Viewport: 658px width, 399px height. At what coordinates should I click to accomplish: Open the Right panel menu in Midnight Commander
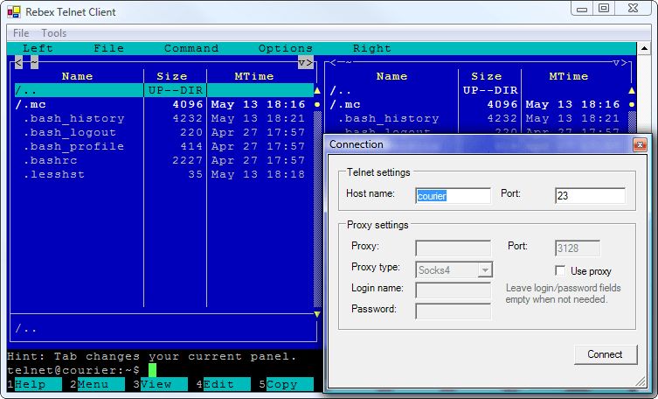tap(371, 48)
